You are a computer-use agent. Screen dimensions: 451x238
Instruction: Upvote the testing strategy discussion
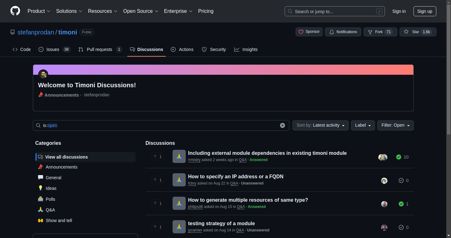tap(158, 227)
